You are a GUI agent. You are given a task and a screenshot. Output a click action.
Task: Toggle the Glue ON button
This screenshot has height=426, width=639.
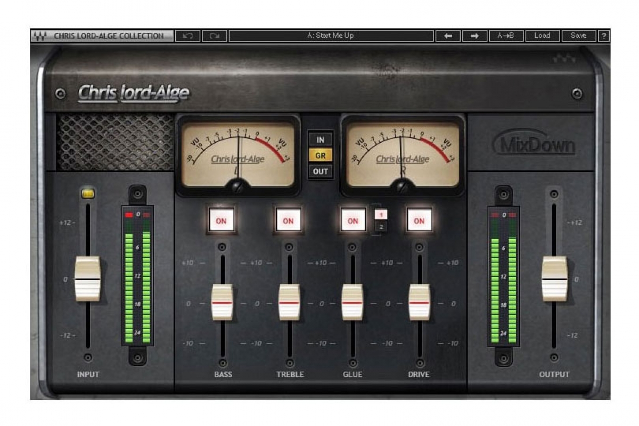pyautogui.click(x=353, y=220)
